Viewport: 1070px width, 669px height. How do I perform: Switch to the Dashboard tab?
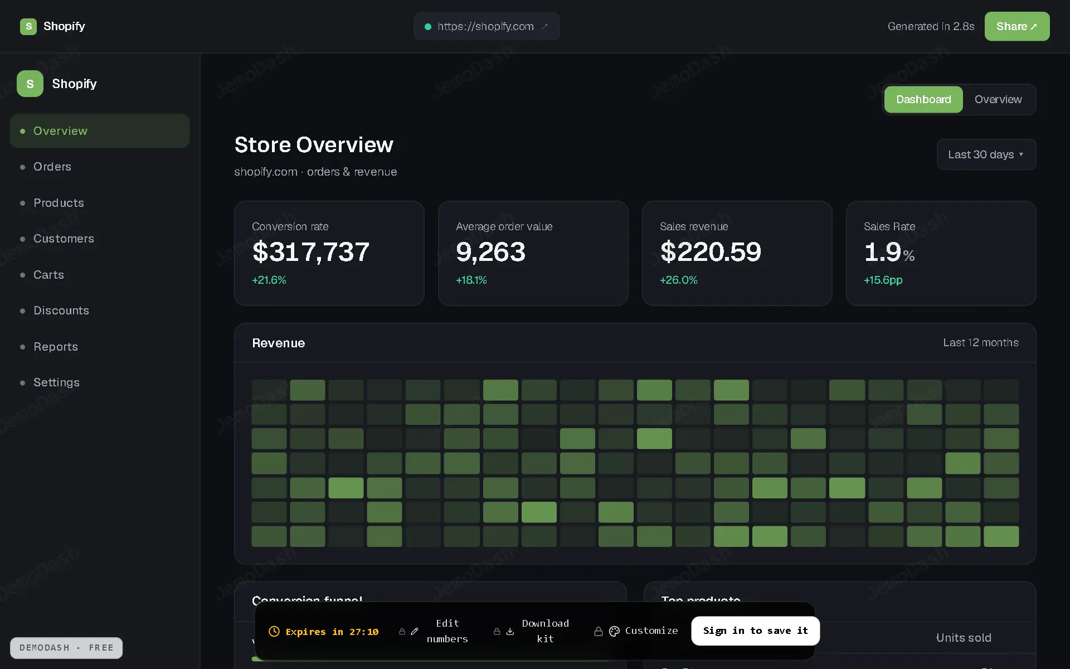(923, 99)
